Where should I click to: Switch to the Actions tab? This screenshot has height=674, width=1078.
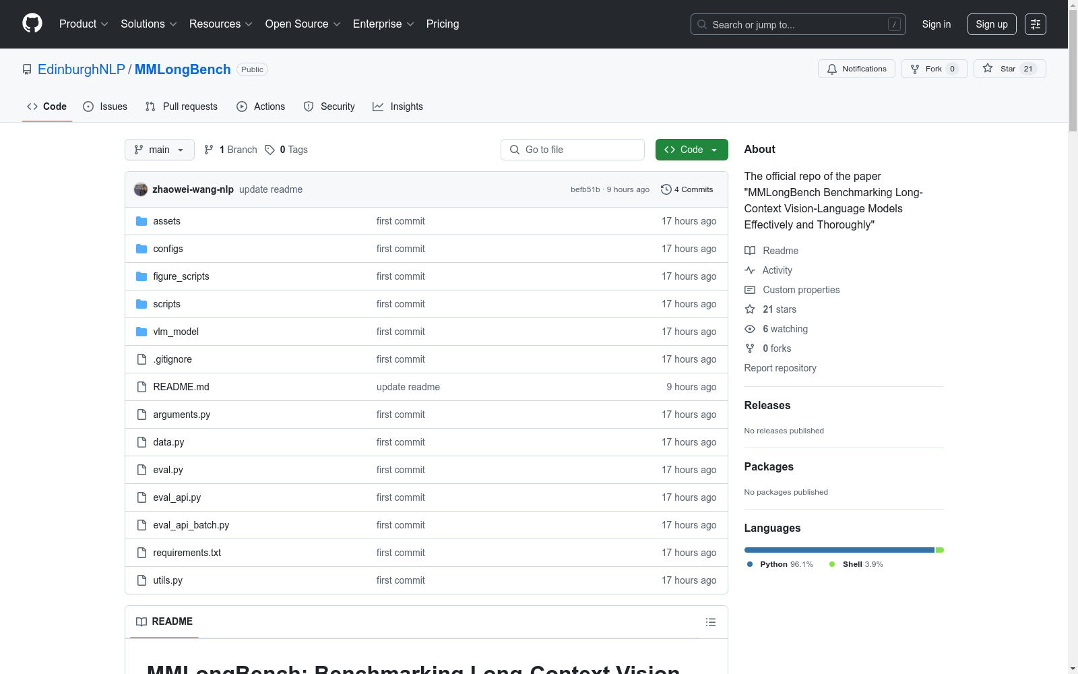(261, 106)
